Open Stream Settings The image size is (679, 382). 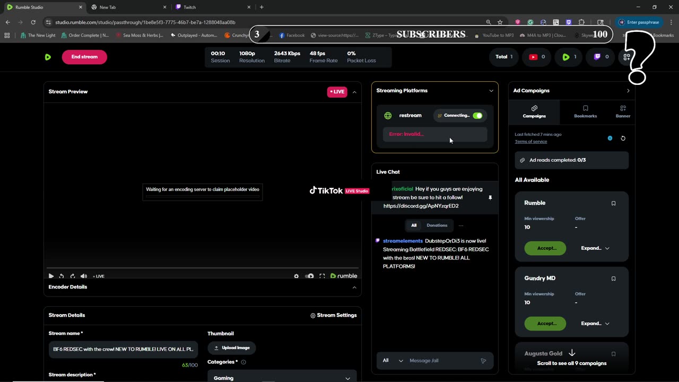334,315
